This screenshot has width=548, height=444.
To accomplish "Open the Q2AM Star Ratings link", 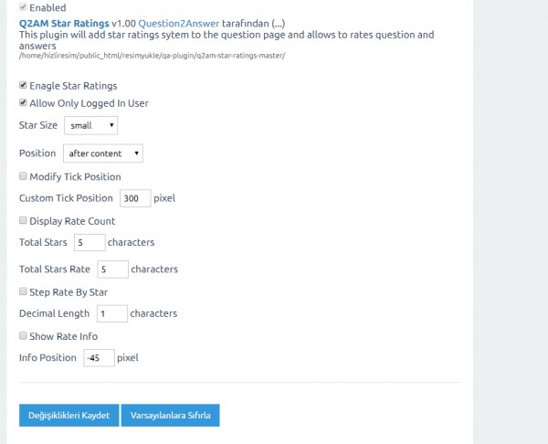I will [x=63, y=22].
